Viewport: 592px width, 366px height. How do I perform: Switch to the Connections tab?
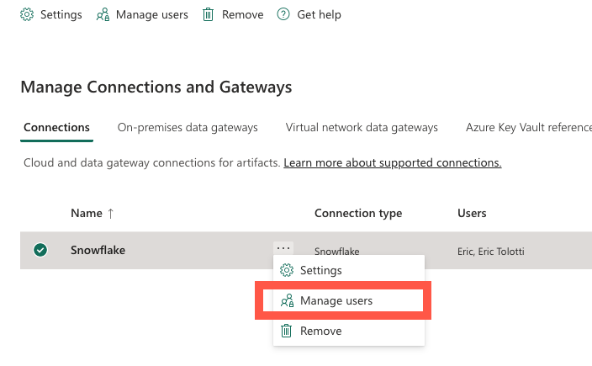tap(56, 128)
